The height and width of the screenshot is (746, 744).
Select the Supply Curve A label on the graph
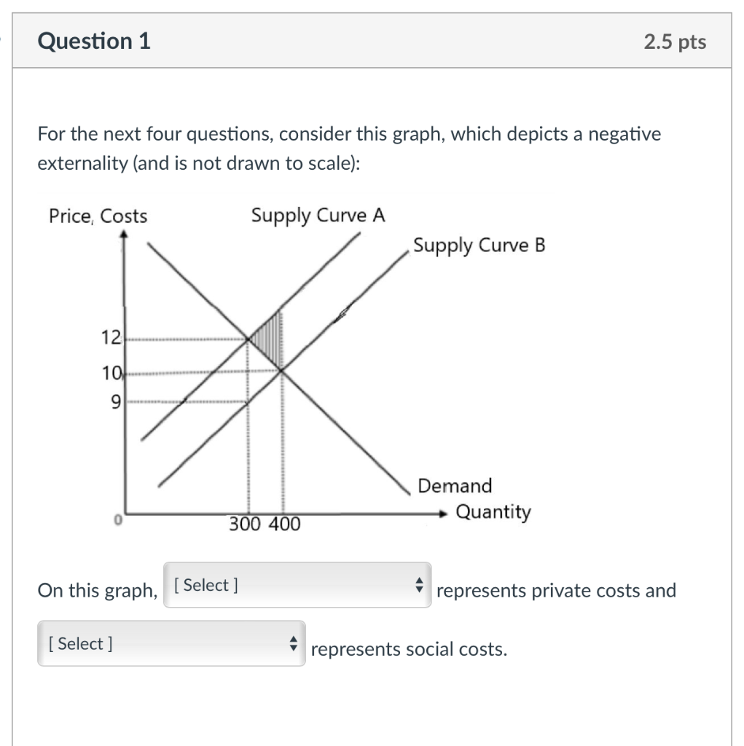(316, 216)
